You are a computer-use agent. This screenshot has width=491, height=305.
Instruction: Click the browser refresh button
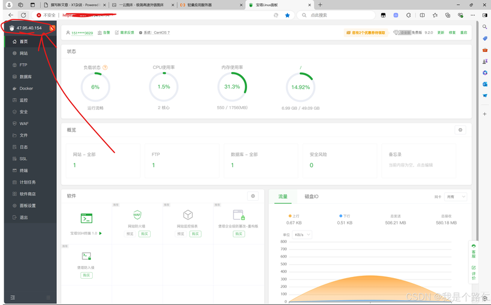coord(24,15)
